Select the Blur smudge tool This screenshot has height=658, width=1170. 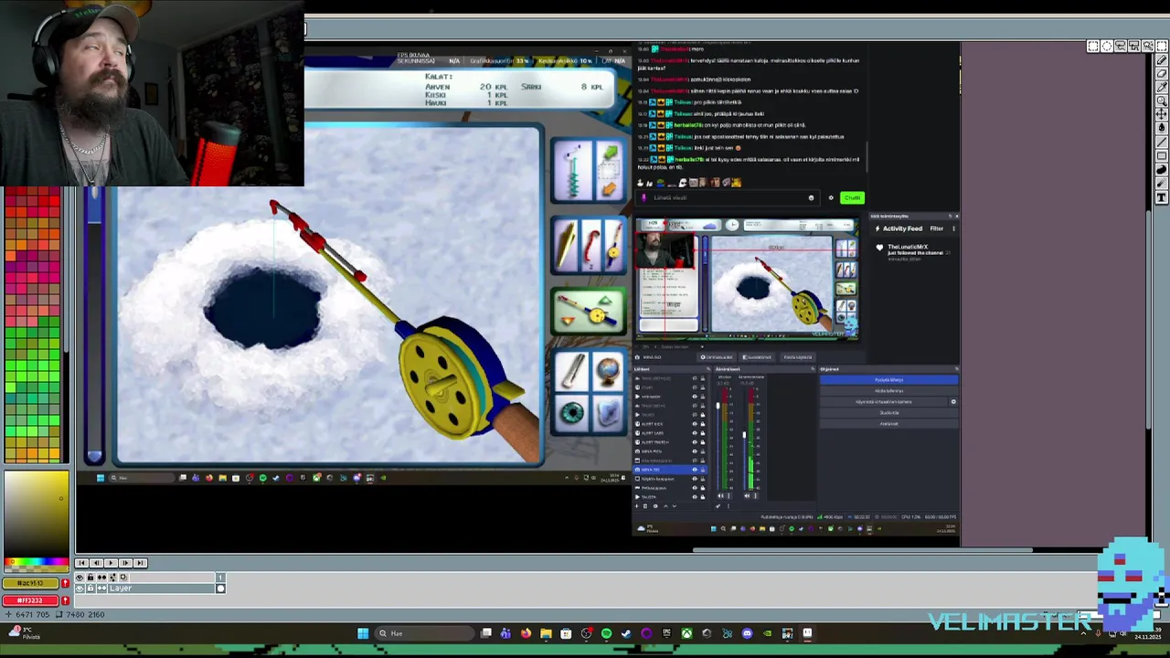[1162, 183]
